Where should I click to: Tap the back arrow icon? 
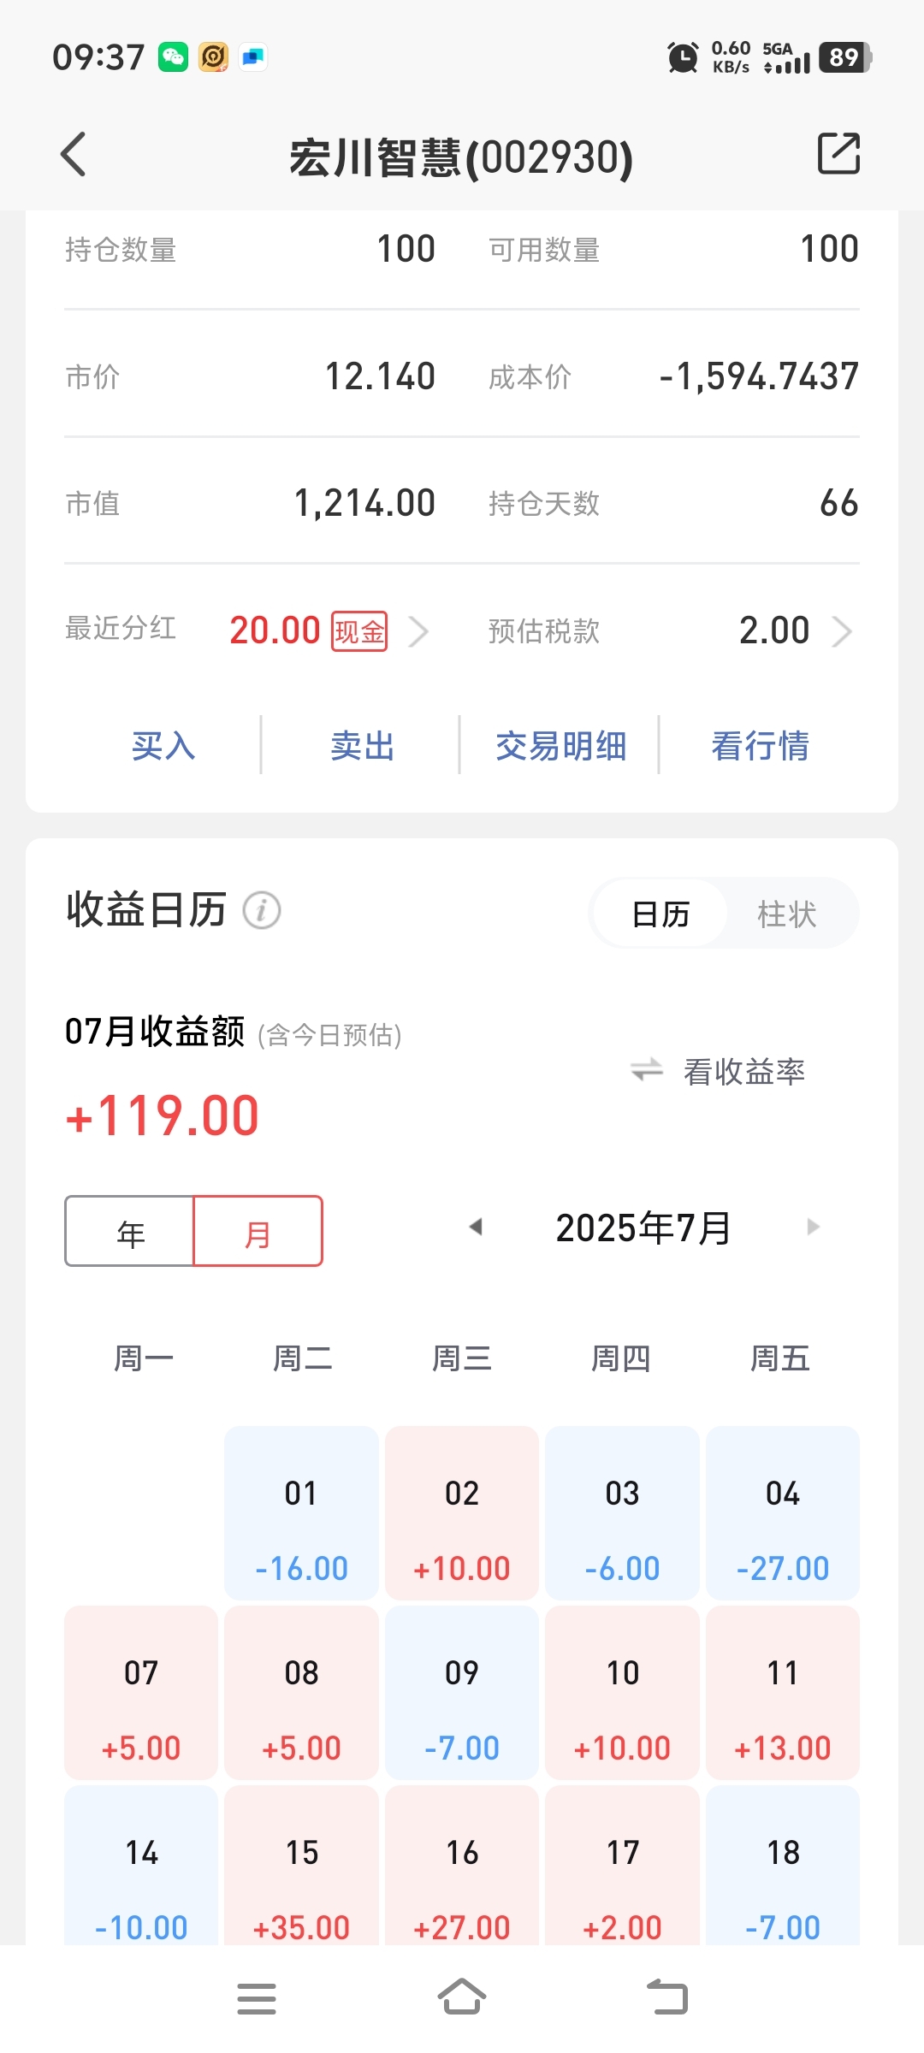(74, 155)
